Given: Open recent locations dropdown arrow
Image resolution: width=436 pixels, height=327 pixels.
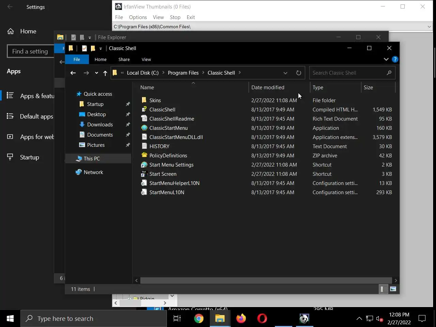Looking at the screenshot, I should [96, 73].
